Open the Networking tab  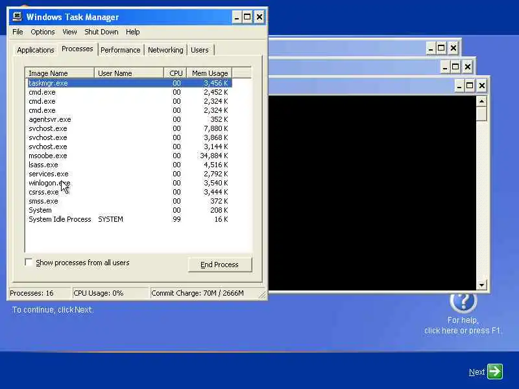pos(165,50)
